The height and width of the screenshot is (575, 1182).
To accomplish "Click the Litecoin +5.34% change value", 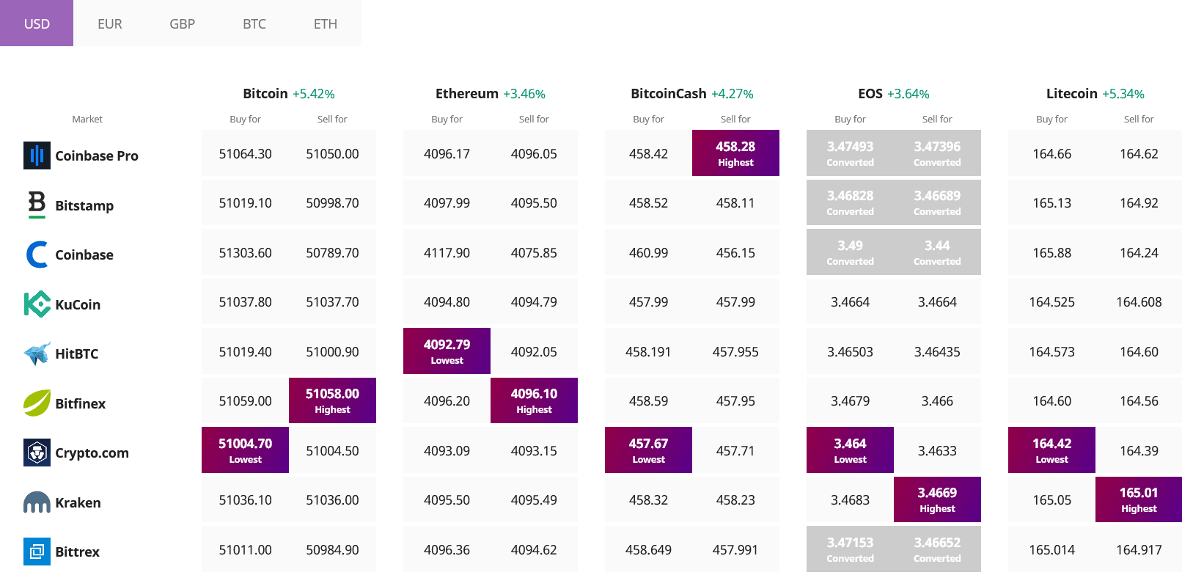I will coord(1123,94).
